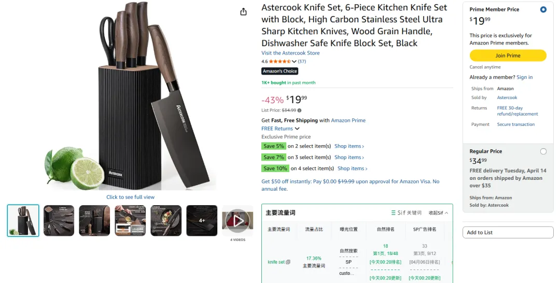Click the Add to List button

click(x=508, y=232)
